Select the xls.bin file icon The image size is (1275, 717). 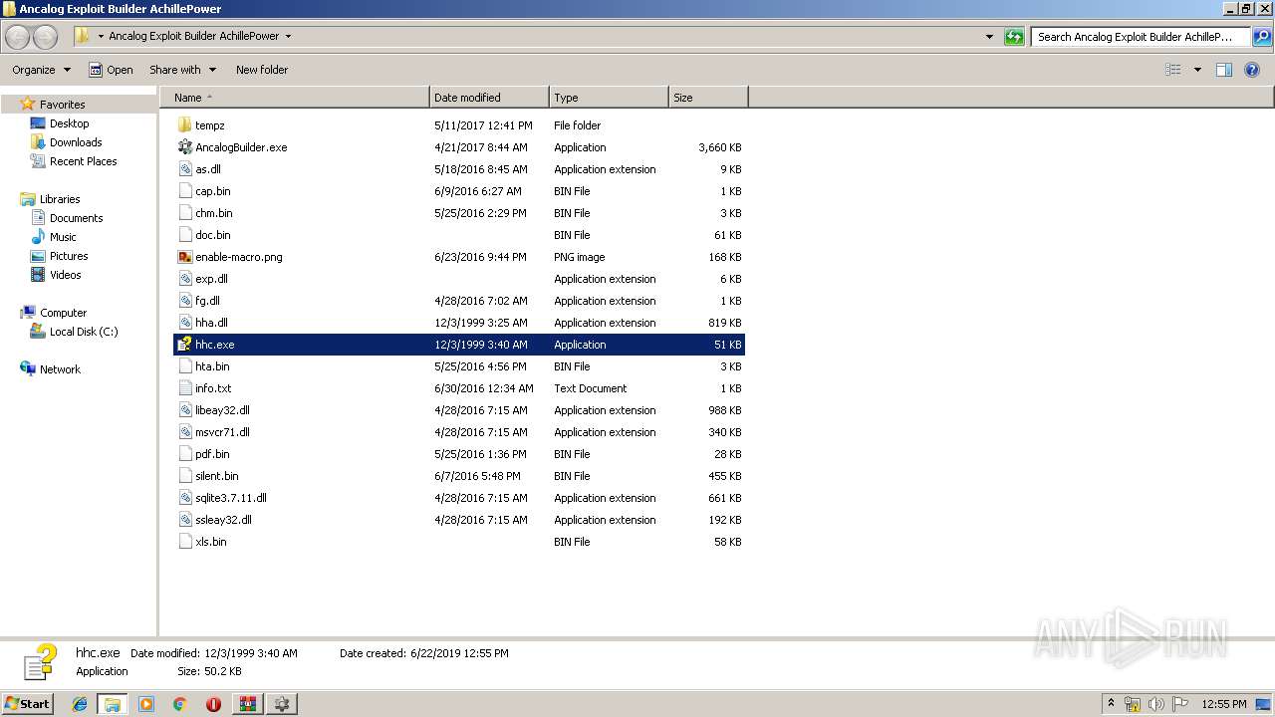coord(184,542)
